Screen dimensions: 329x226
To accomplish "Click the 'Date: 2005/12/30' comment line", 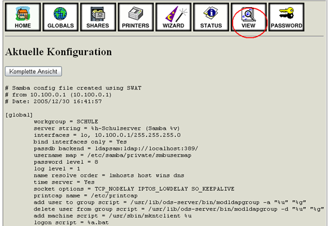I will [x=53, y=102].
